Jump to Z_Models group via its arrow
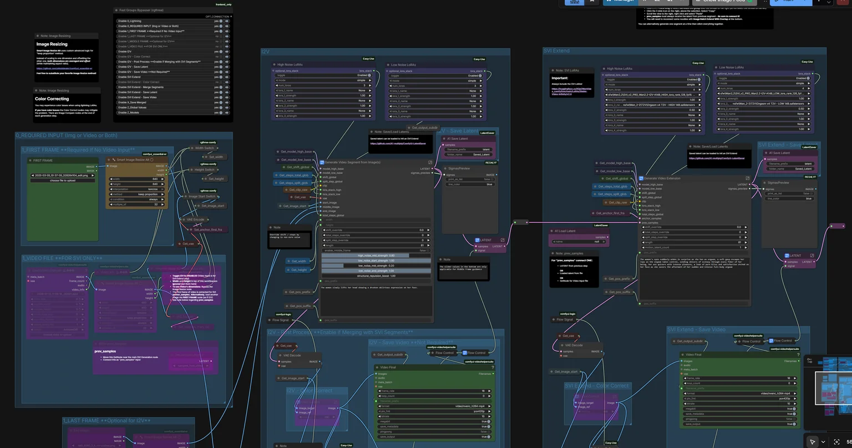 click(227, 113)
